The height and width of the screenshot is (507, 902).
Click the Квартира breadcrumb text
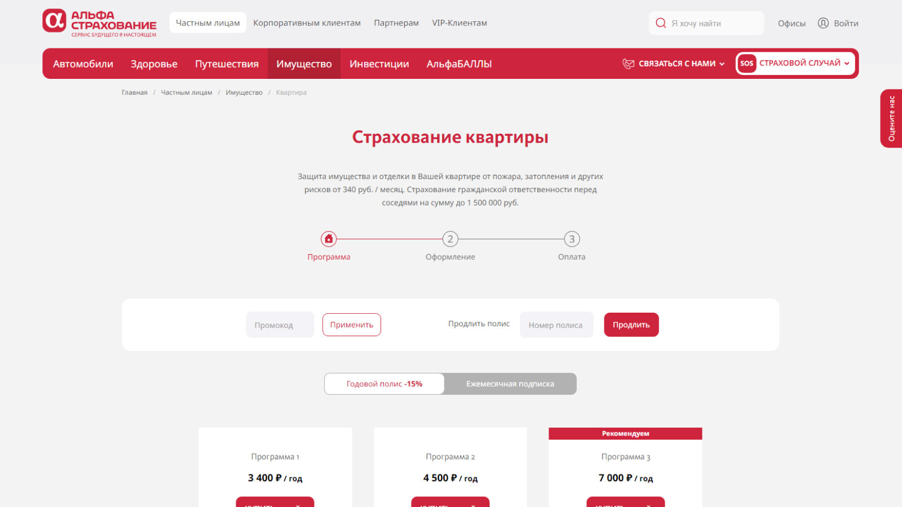click(x=291, y=92)
